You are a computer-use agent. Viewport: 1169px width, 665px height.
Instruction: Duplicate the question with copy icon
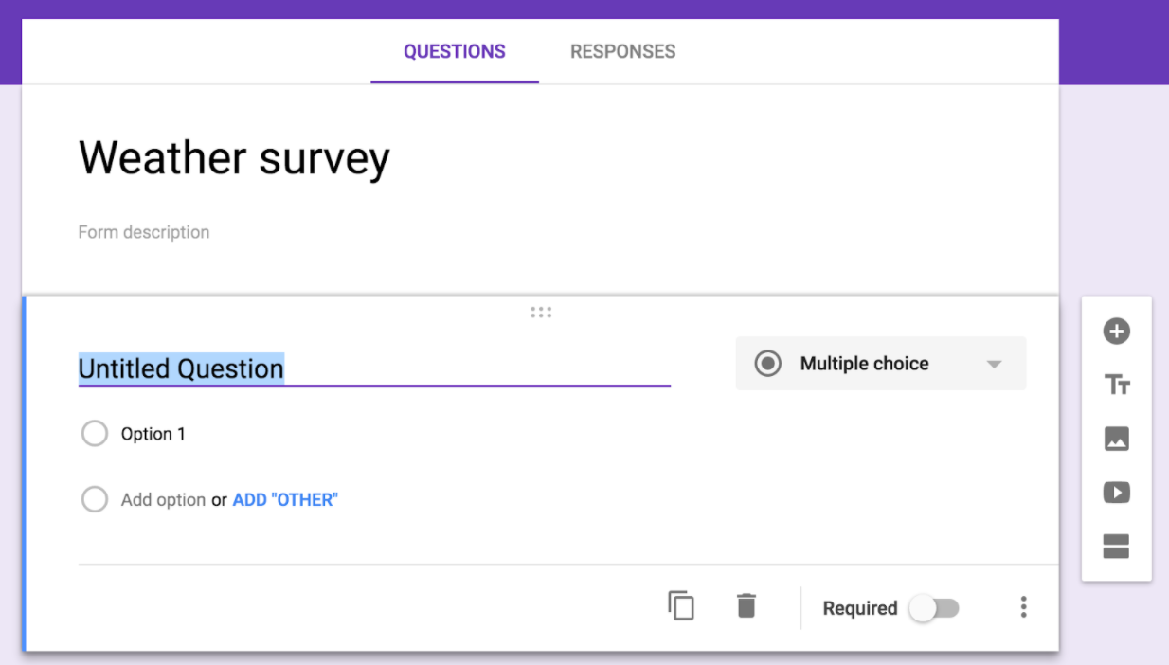[x=681, y=605]
